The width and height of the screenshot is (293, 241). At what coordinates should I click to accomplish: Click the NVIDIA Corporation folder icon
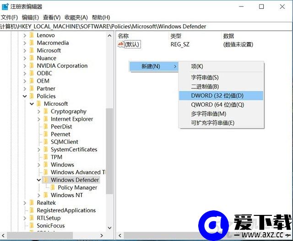pos(32,66)
